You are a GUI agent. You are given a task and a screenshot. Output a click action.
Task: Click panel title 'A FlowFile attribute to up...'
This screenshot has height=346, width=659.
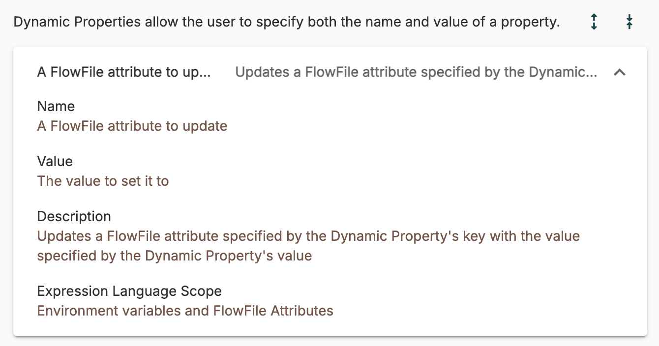123,72
